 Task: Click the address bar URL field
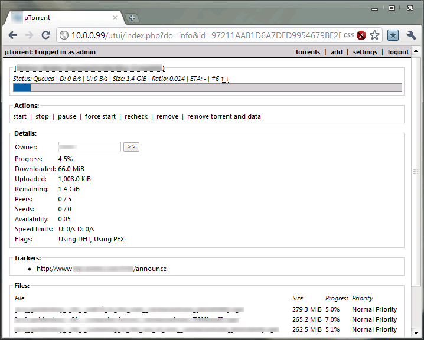click(206, 35)
